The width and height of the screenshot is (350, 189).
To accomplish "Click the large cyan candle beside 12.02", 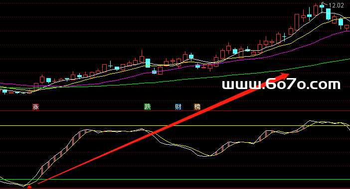I will 328,14.
